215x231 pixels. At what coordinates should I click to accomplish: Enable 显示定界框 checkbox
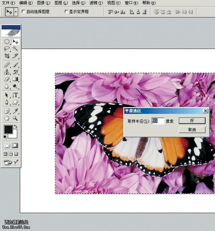point(66,11)
